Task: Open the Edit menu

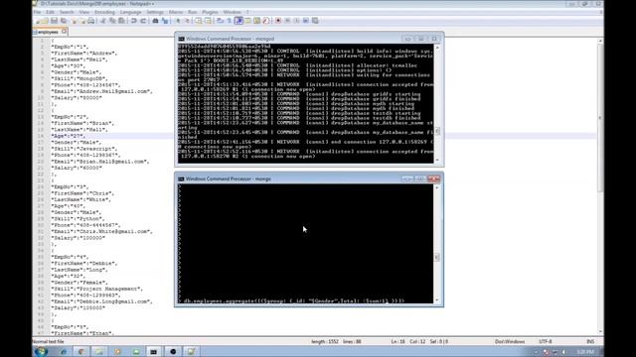Action: coord(50,12)
